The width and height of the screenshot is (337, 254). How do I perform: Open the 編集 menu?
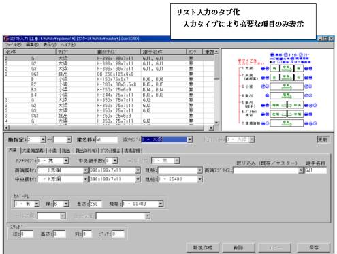32,45
